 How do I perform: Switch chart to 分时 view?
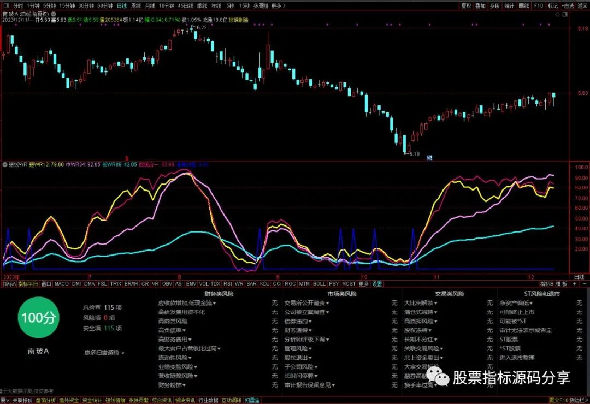[17, 6]
